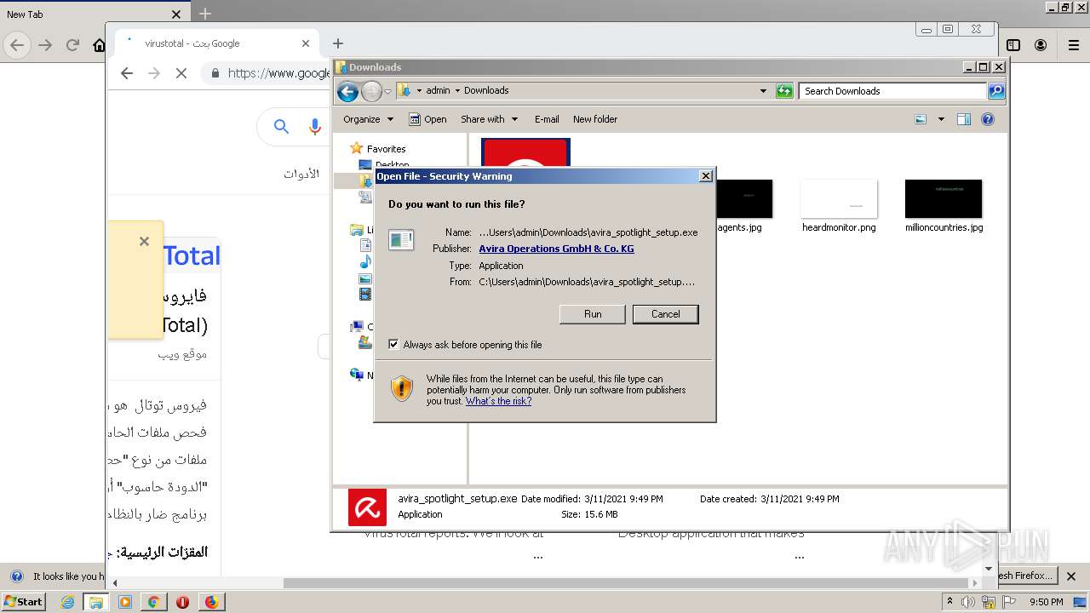Click the Back arrow in Downloads explorer
Screen dimensions: 1090x613
347,91
